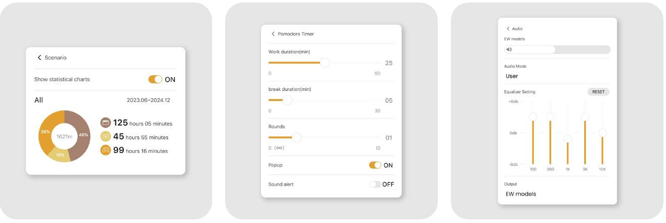Click the 1621m donut chart center
This screenshot has height=223, width=666.
(x=64, y=136)
